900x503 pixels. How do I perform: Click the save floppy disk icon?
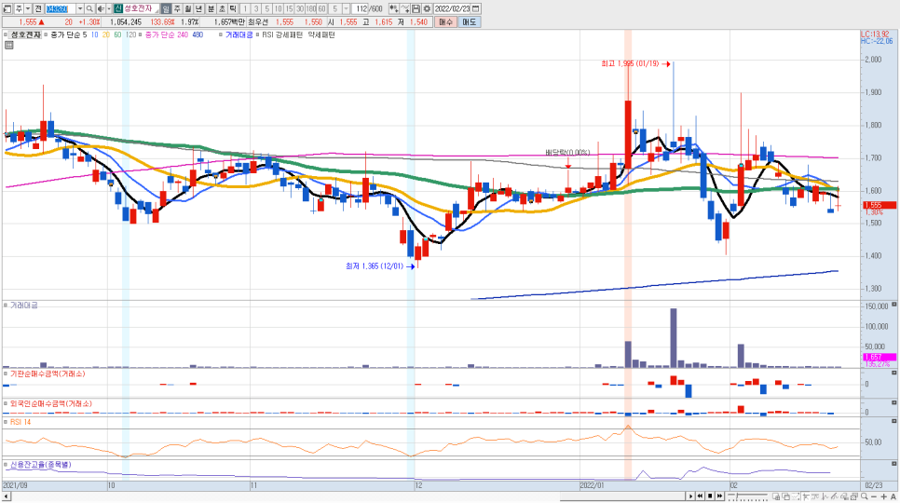[416, 8]
